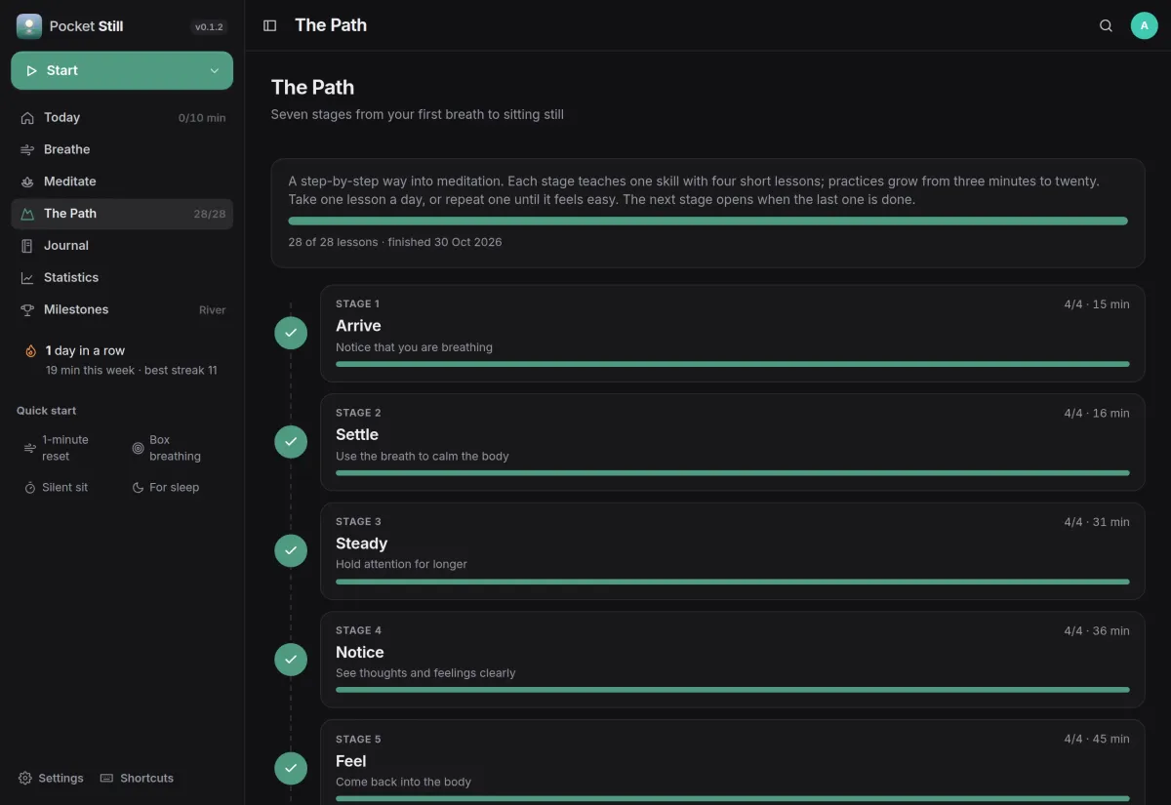Click the Stage 5 Feel checkmark circle

click(x=291, y=768)
